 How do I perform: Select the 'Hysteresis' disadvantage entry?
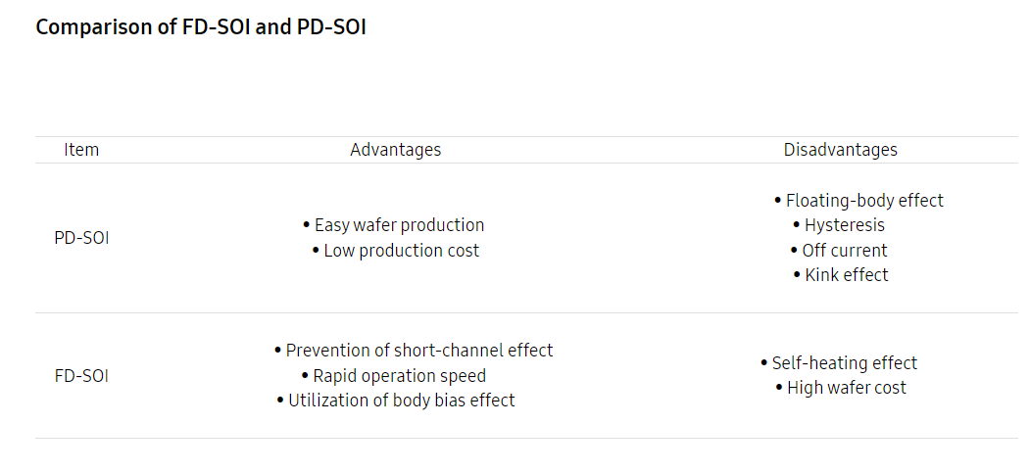click(x=844, y=225)
